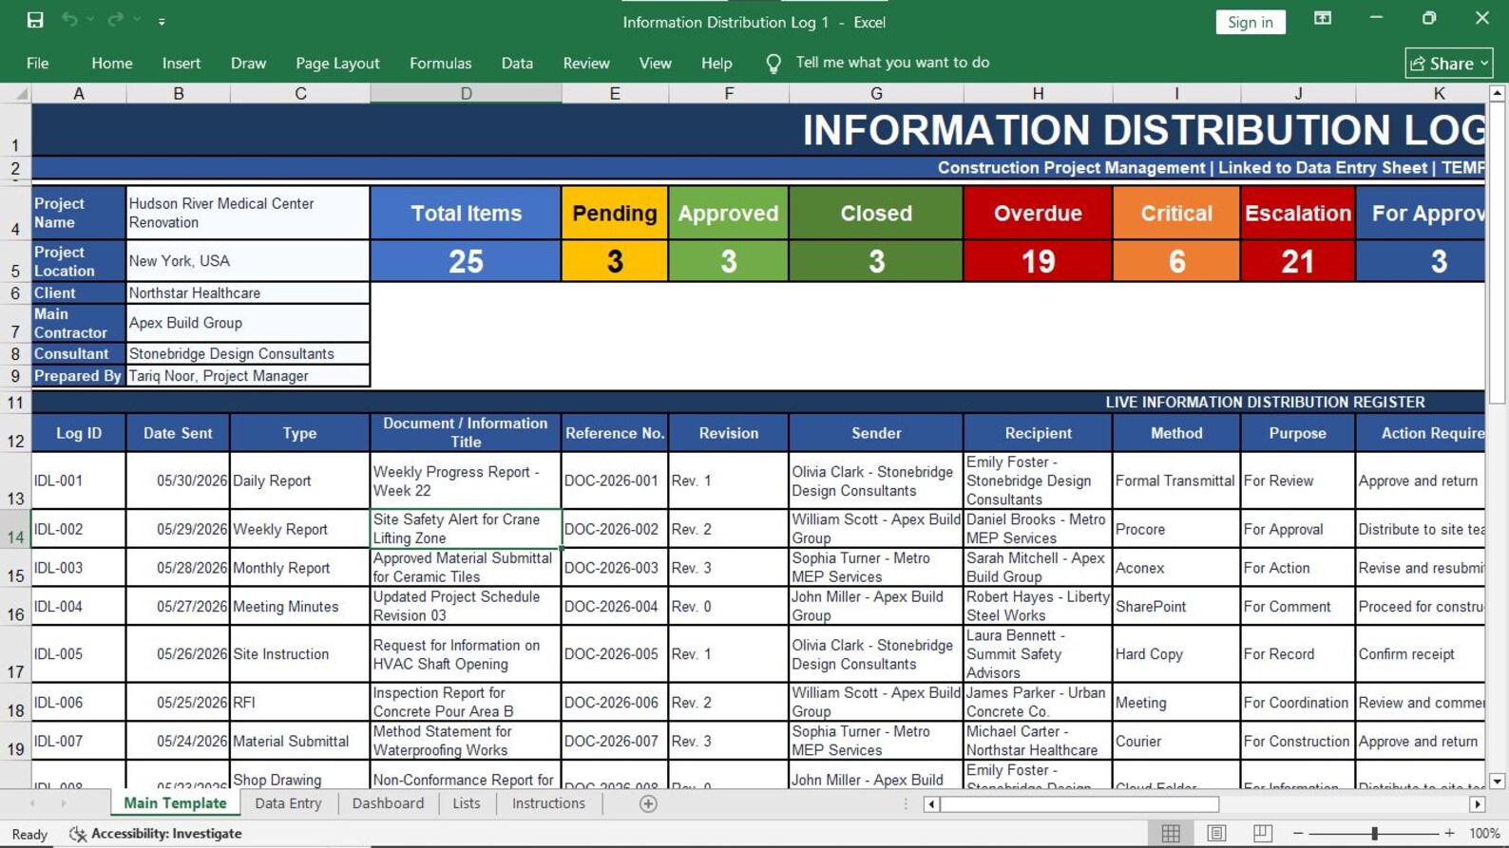Select the IDL-001 Log ID cell
Screen dimensions: 1509x848
tap(79, 481)
